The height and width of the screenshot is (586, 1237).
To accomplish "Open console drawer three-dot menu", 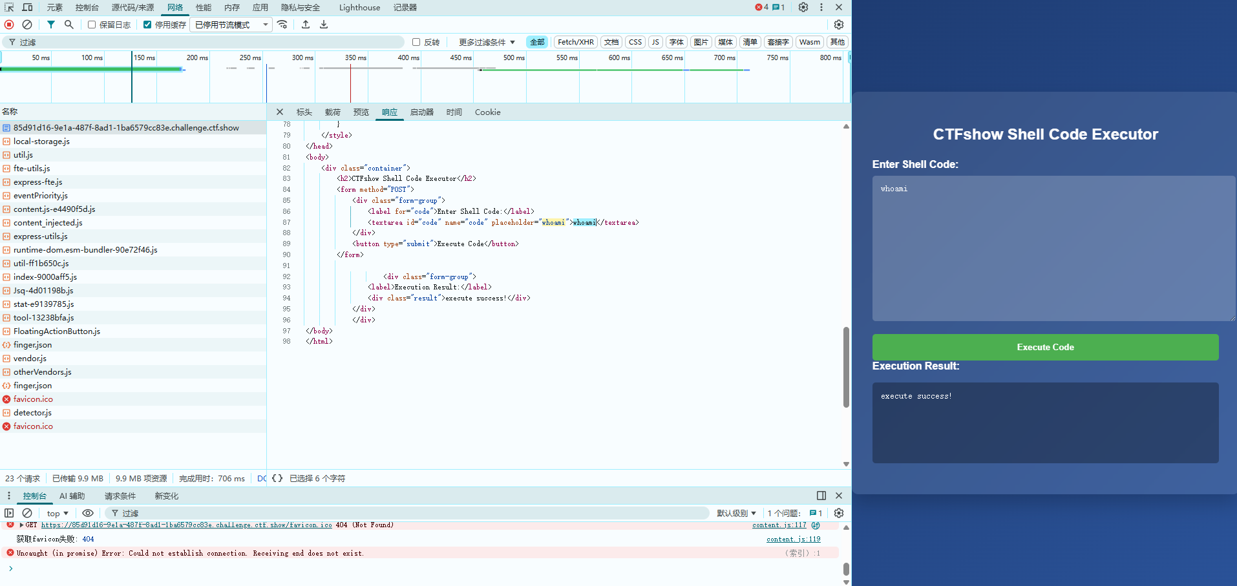I will (x=9, y=496).
